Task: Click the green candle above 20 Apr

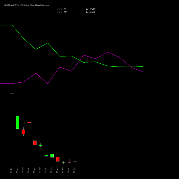Action: pyautogui.click(x=52, y=156)
